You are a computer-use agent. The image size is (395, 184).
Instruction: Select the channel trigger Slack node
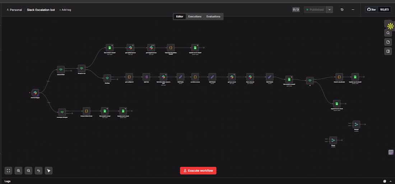[x=35, y=93]
